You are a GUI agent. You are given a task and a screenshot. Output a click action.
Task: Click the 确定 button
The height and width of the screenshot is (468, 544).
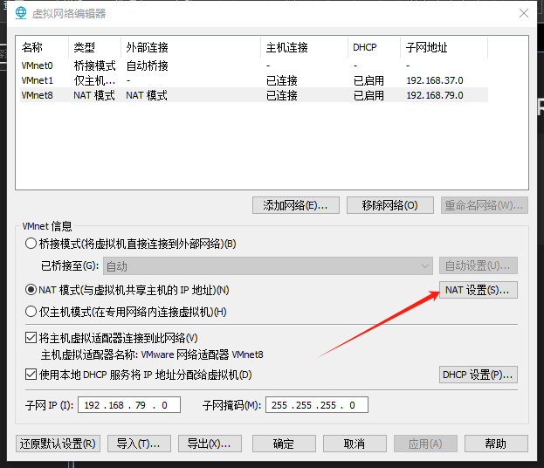[x=284, y=444]
